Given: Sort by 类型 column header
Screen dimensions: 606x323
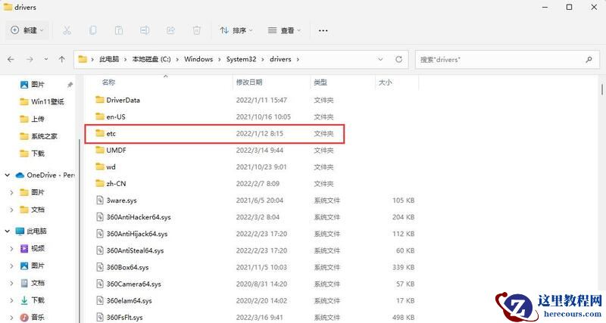Looking at the screenshot, I should pyautogui.click(x=320, y=82).
